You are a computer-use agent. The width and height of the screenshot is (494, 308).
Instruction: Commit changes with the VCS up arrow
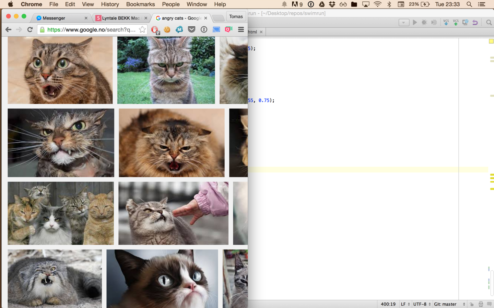coord(456,22)
